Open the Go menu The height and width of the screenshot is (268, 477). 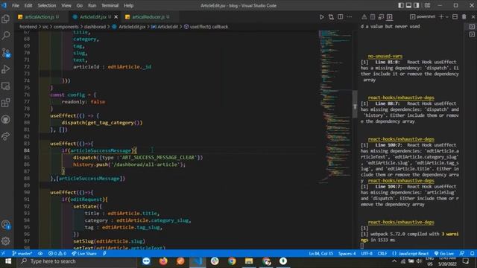[80, 5]
